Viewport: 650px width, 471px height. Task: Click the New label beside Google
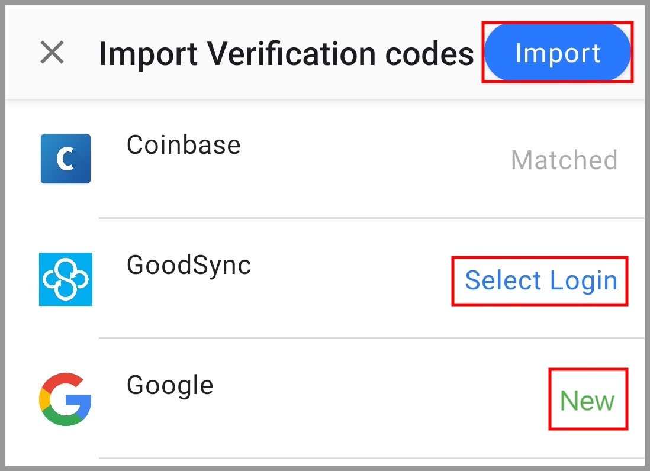coord(588,399)
